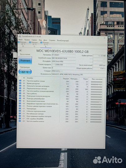Open the Справка menu
The width and height of the screenshot is (126, 168).
[x=52, y=40]
